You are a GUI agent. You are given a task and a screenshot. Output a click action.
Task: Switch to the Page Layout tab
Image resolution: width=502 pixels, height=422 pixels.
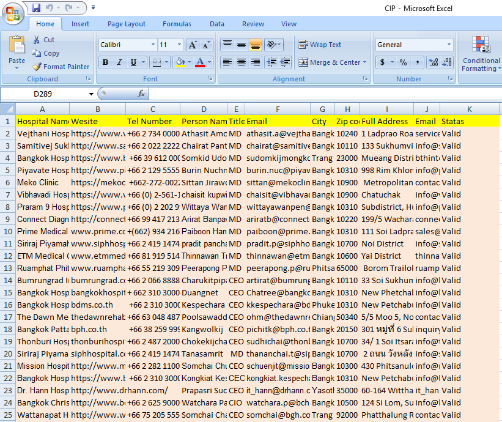click(x=127, y=24)
